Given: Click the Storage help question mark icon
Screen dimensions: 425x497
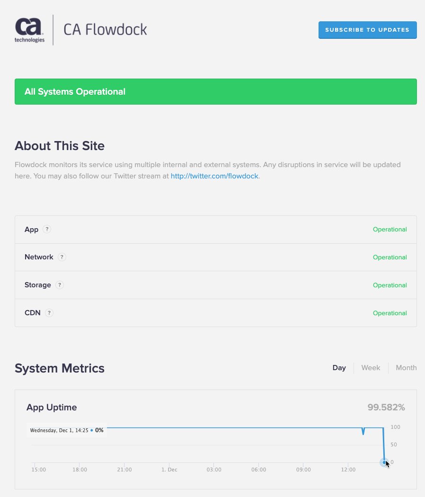Looking at the screenshot, I should tap(60, 285).
